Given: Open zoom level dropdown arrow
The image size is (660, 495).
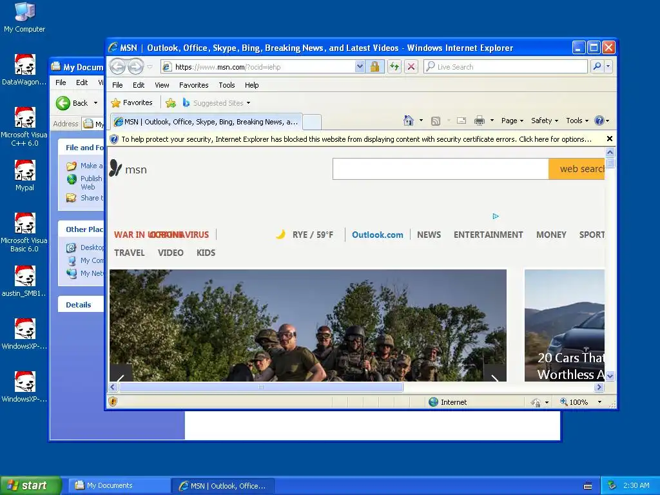Looking at the screenshot, I should pyautogui.click(x=599, y=402).
